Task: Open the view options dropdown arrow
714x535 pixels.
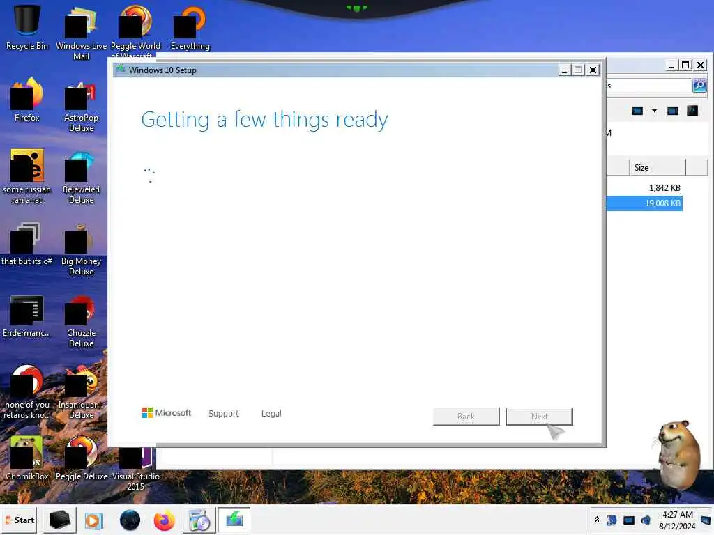Action: (654, 111)
